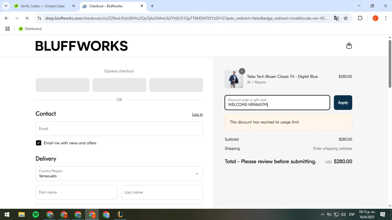Open the shopping bag cart icon
The image size is (392, 220).
(x=349, y=46)
